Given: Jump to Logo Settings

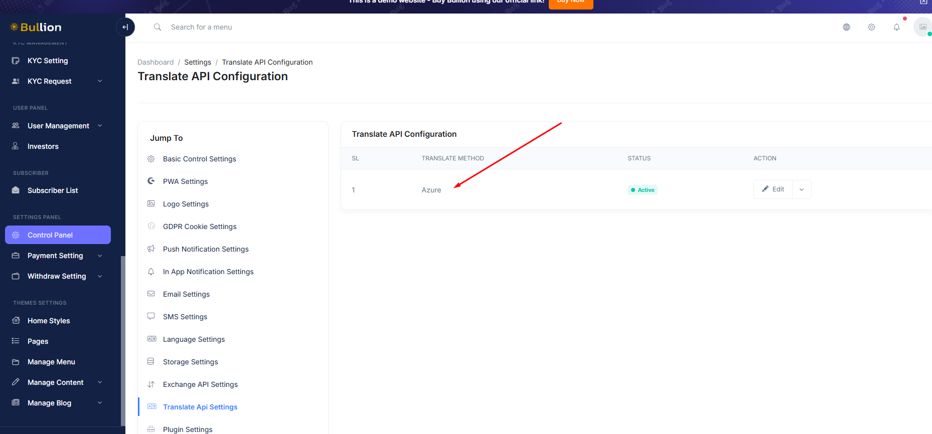Looking at the screenshot, I should pyautogui.click(x=186, y=204).
